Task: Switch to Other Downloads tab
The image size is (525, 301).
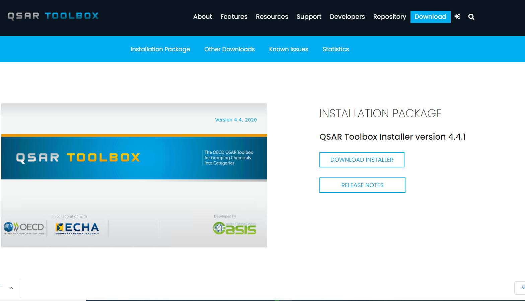Action: coord(229,49)
